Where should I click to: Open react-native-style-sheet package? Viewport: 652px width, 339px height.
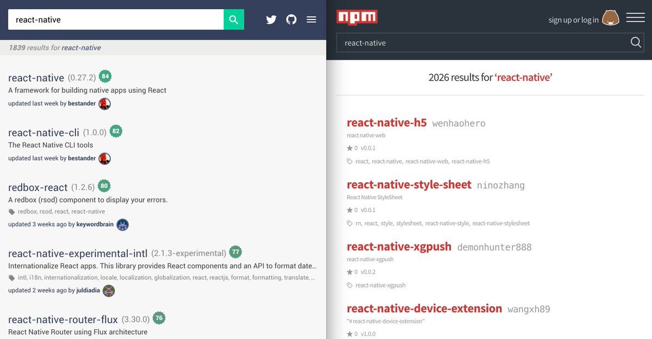pos(409,184)
